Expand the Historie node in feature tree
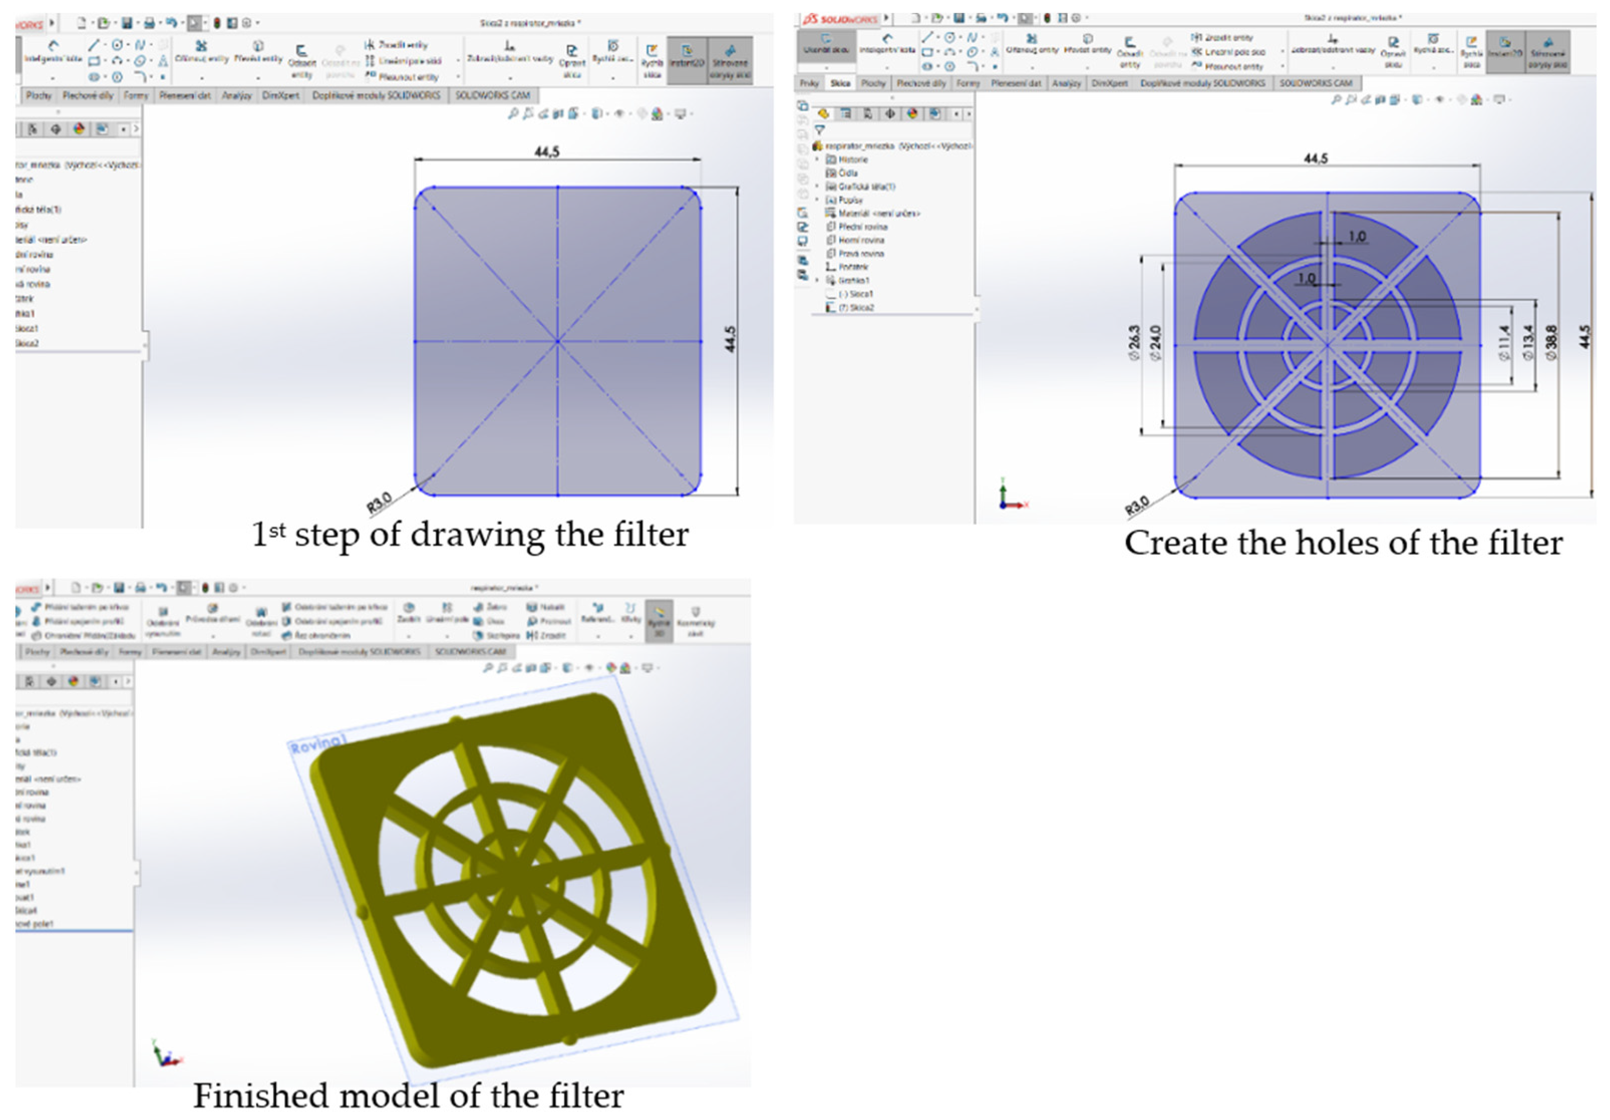The height and width of the screenshot is (1120, 1610). [817, 160]
